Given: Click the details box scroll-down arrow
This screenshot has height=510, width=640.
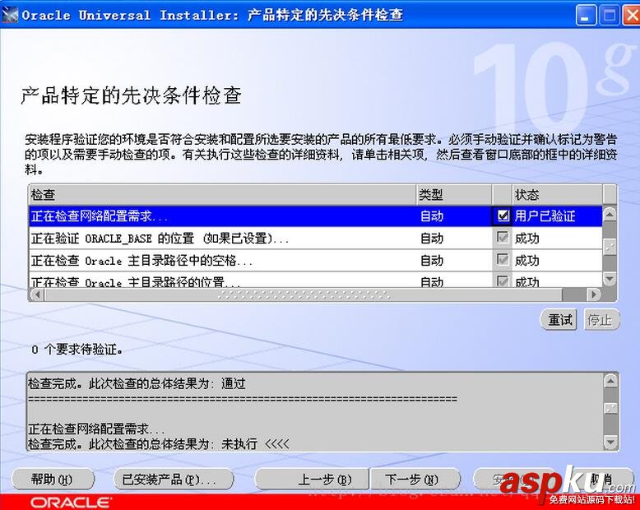Looking at the screenshot, I should click(x=610, y=443).
